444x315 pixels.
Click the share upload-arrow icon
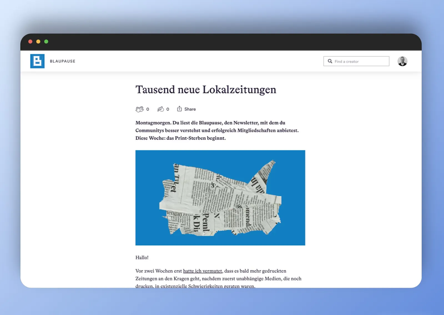click(x=180, y=109)
